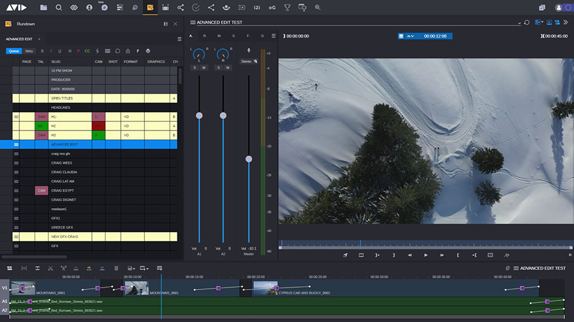The height and width of the screenshot is (322, 574).
Task: Select the active Rundown app icon in top bar
Action: [x=150, y=7]
